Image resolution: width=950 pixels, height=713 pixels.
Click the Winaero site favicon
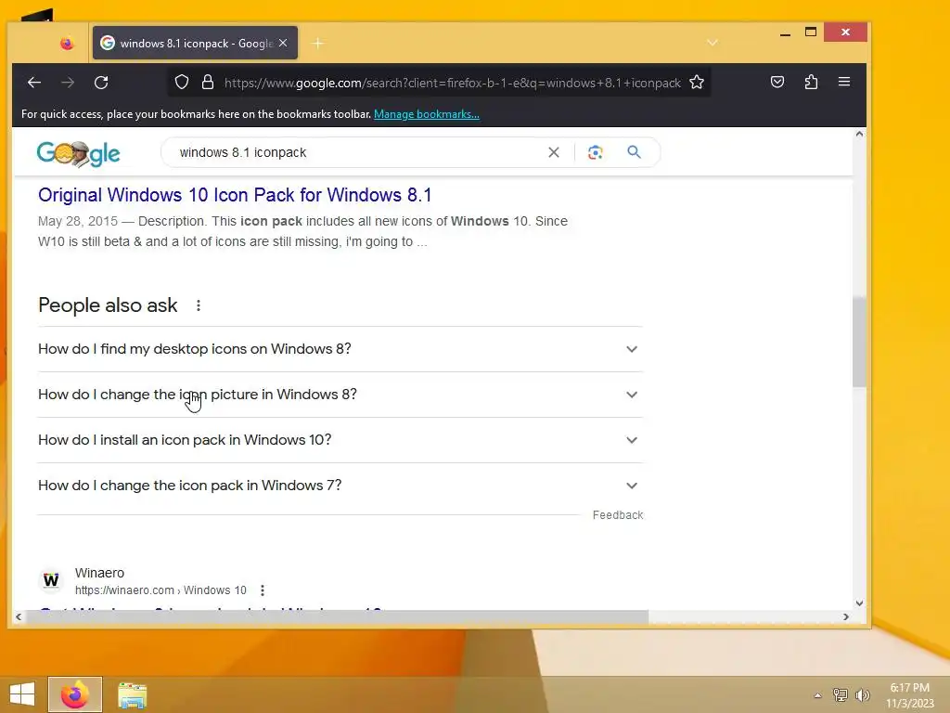pos(52,580)
